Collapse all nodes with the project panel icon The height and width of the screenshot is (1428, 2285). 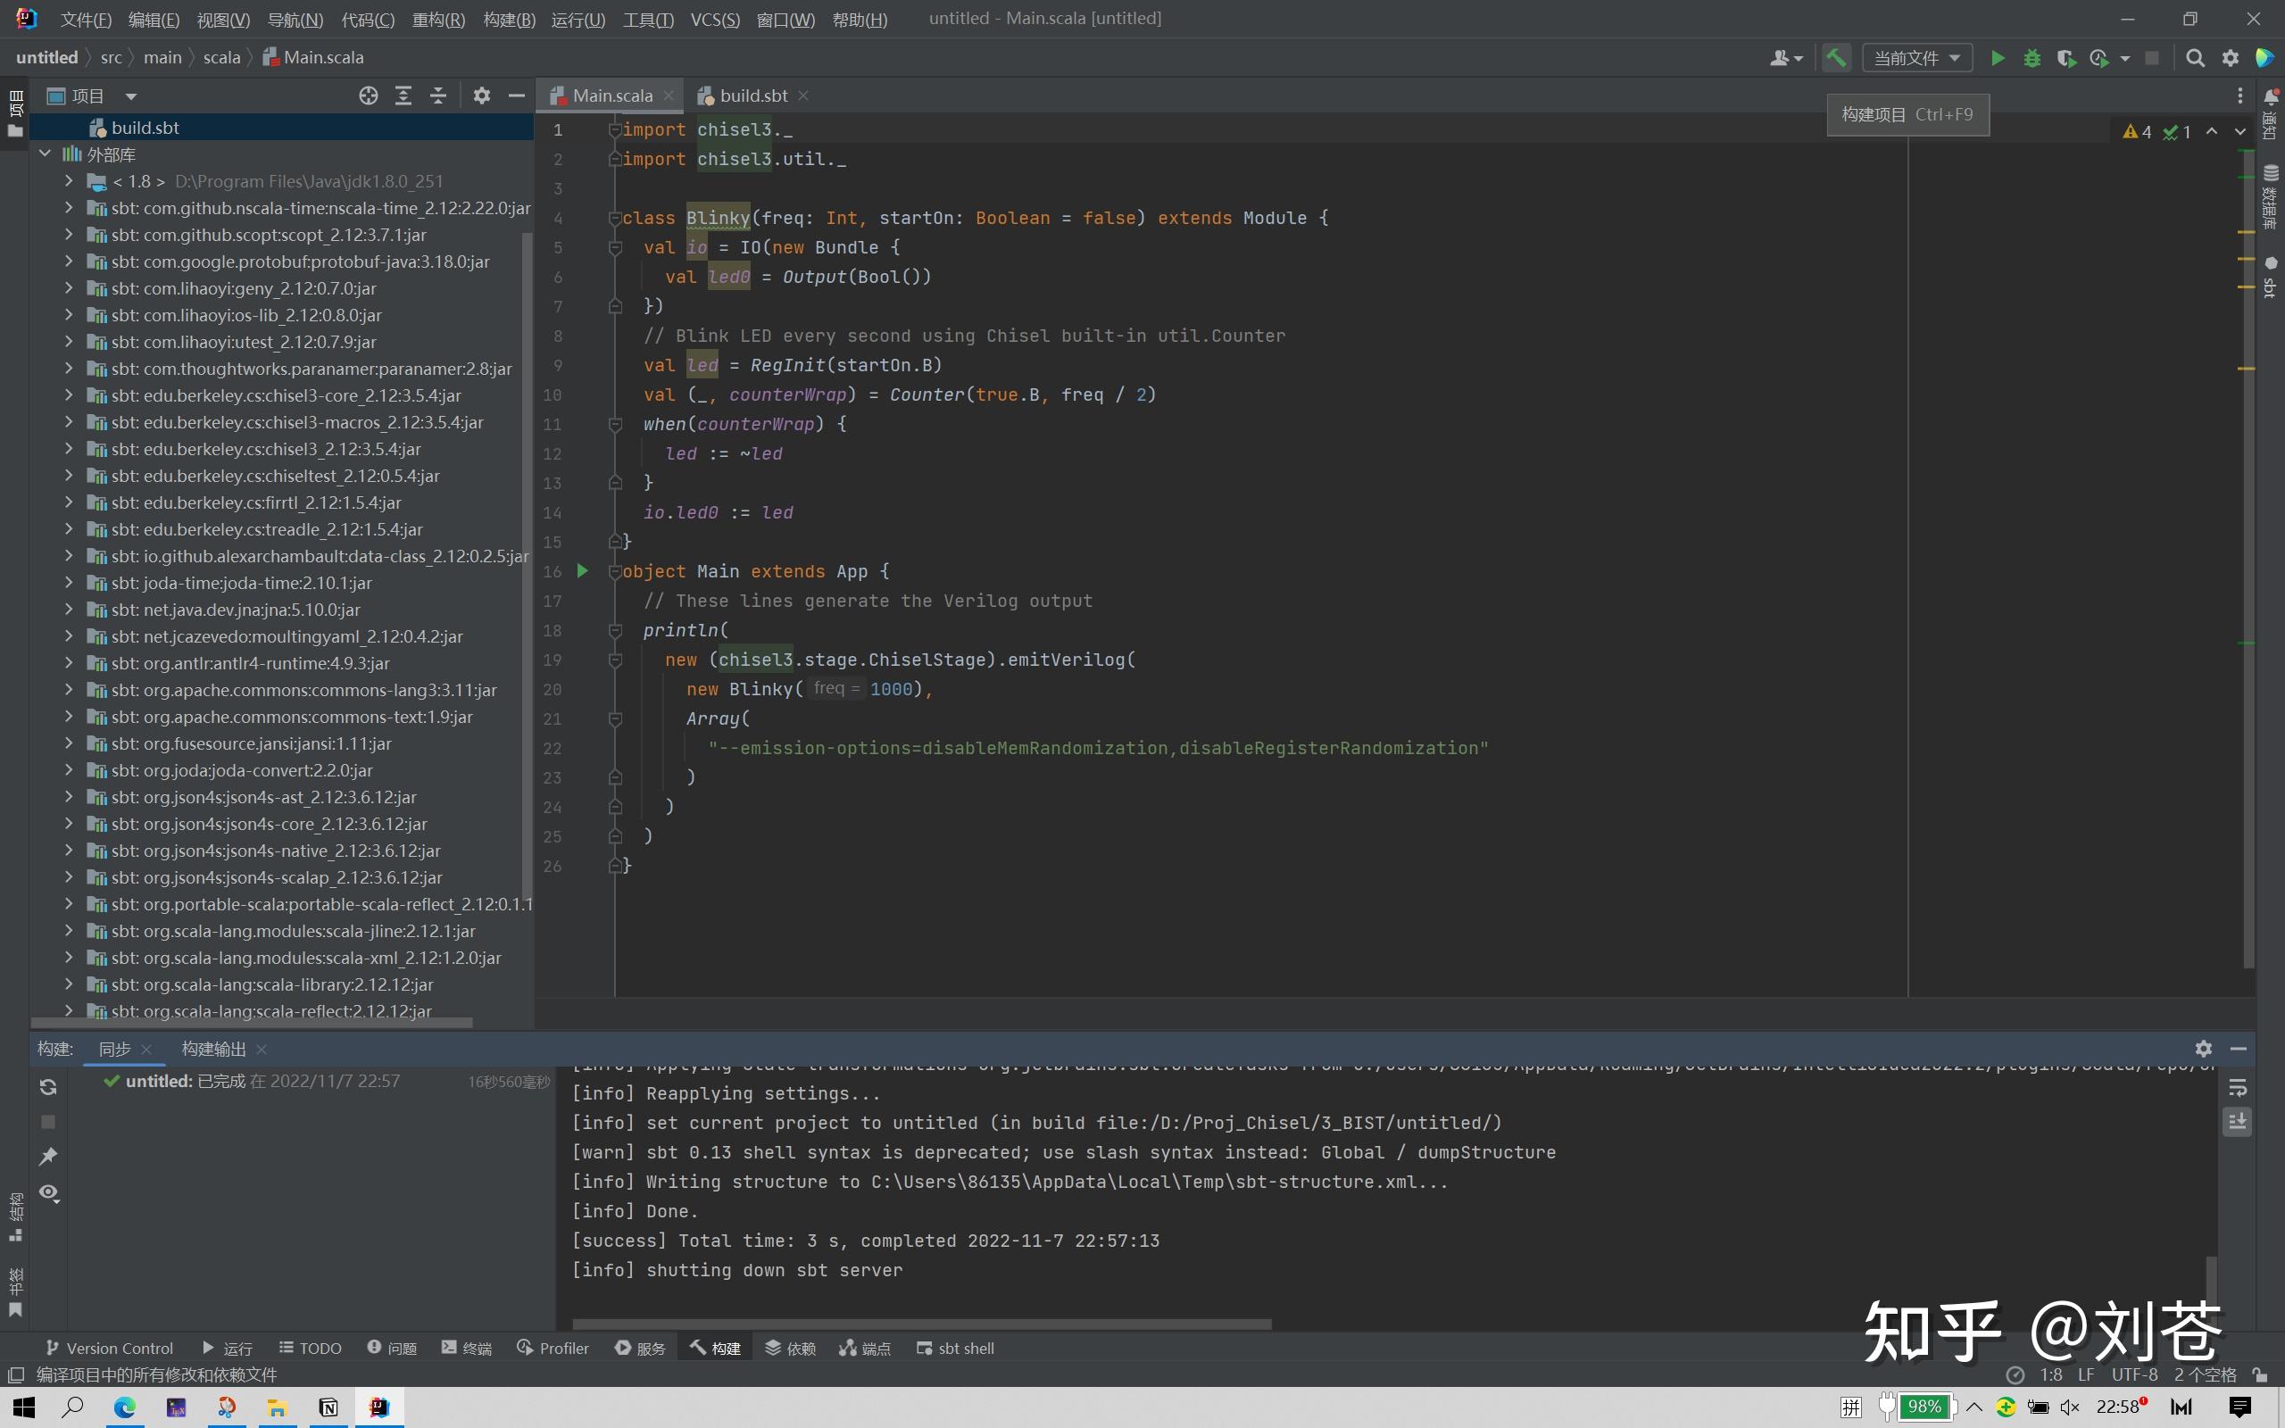tap(437, 95)
